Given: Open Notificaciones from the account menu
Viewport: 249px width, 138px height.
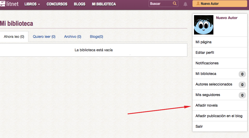Looking at the screenshot, I should pyautogui.click(x=220, y=63).
